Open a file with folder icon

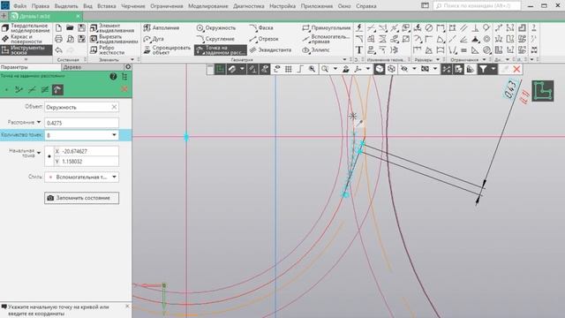coord(70,27)
